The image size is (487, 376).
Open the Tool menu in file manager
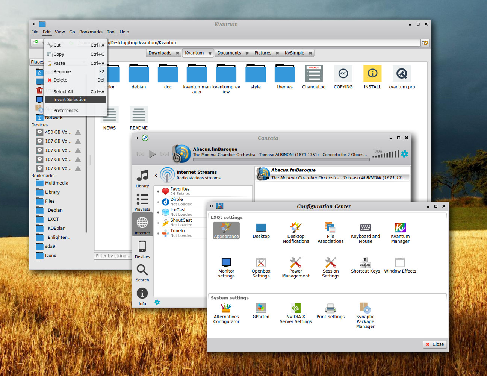tap(111, 32)
